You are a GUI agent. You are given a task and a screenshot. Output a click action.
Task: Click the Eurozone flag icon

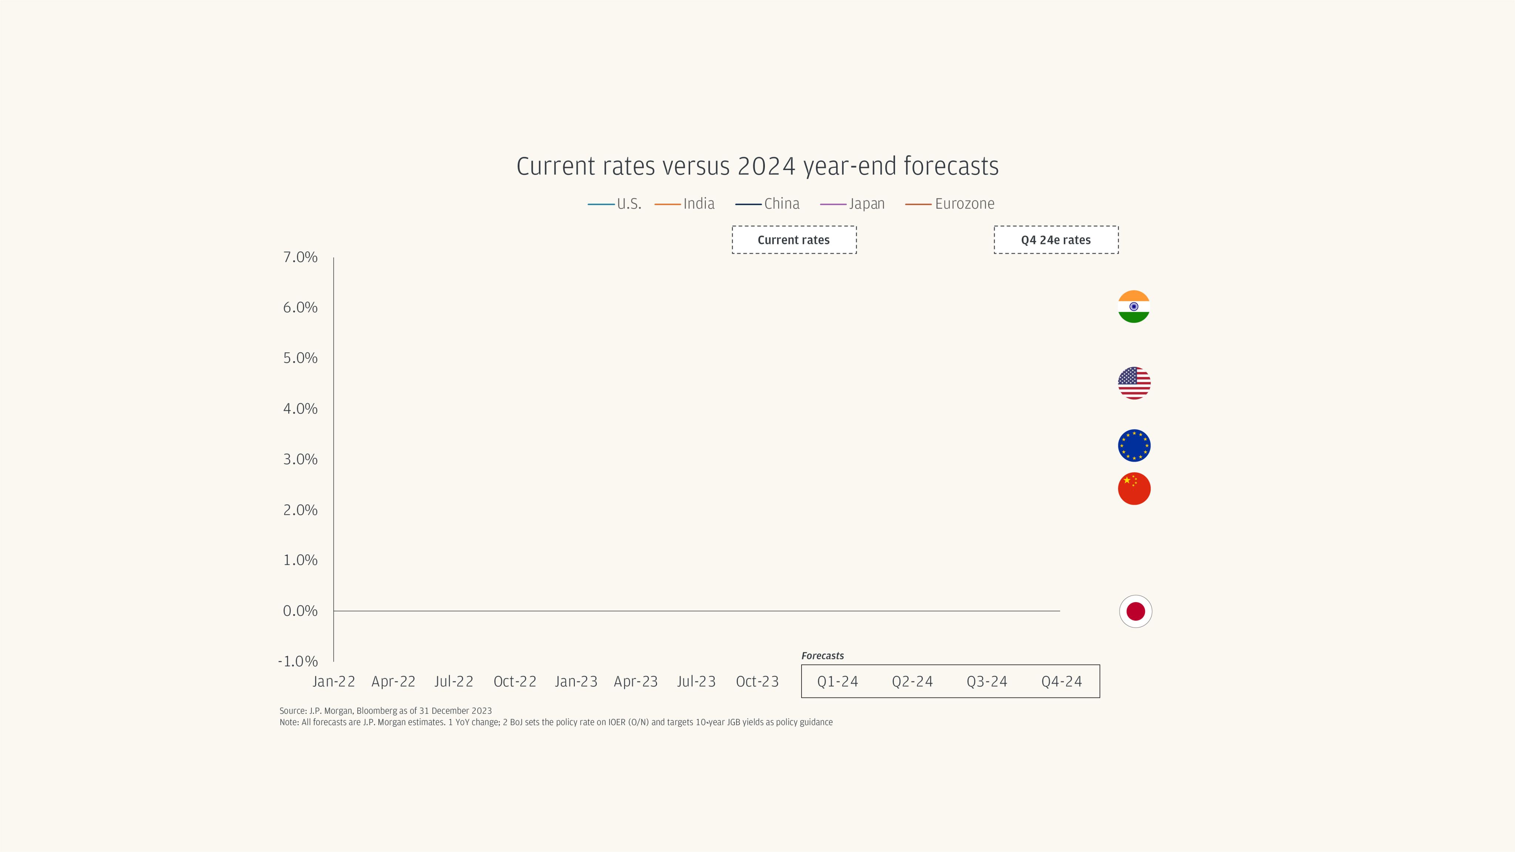1134,445
